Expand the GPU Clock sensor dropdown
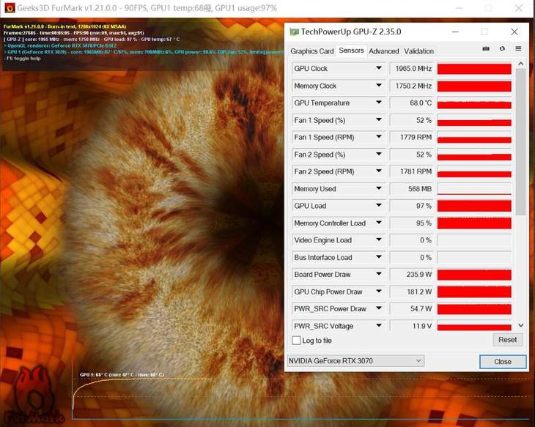535x427 pixels. 379,69
